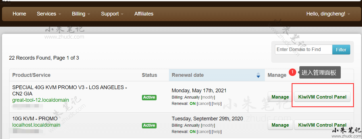This screenshot has height=139, width=362.
Task: Open the localhost.localdomain link
Action: pos(36,125)
